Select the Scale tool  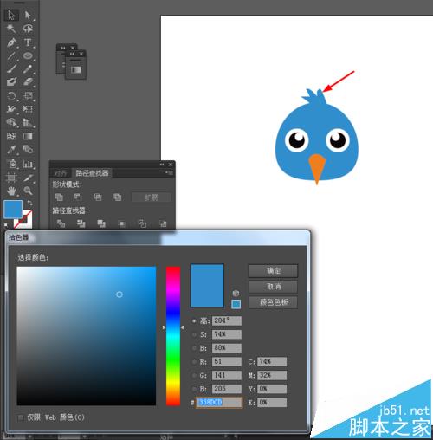(x=28, y=95)
